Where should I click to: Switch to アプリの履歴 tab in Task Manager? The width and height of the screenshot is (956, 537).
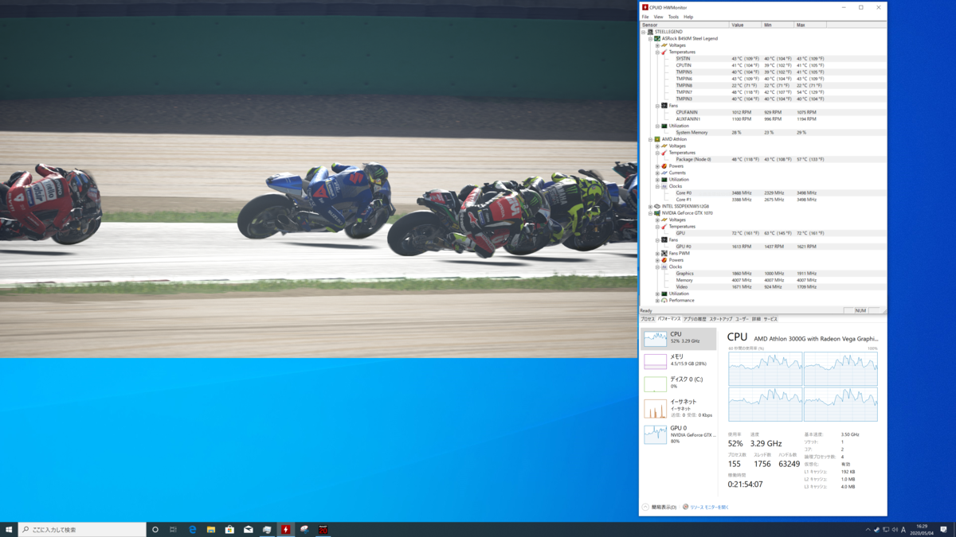pyautogui.click(x=695, y=319)
